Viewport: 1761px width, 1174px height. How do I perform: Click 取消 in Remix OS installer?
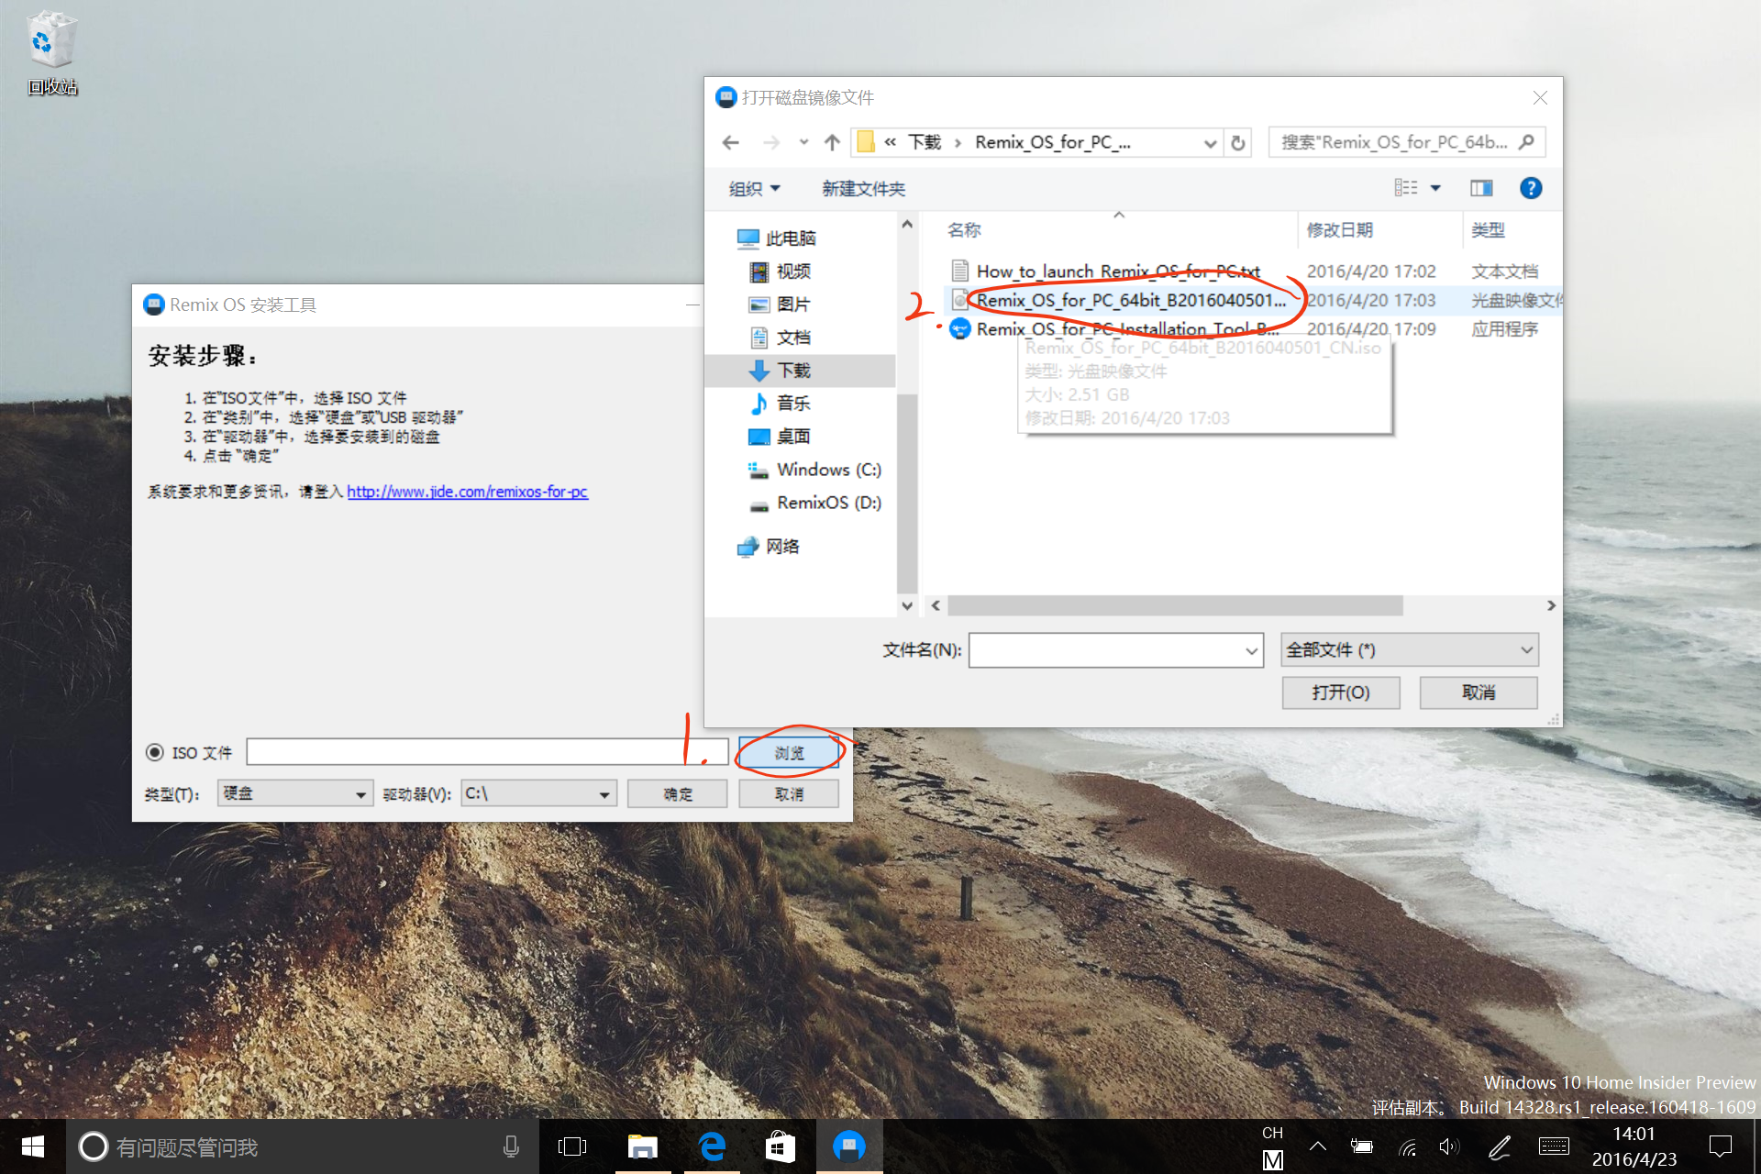[x=789, y=793]
